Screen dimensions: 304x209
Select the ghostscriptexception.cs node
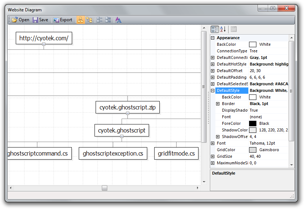point(113,153)
